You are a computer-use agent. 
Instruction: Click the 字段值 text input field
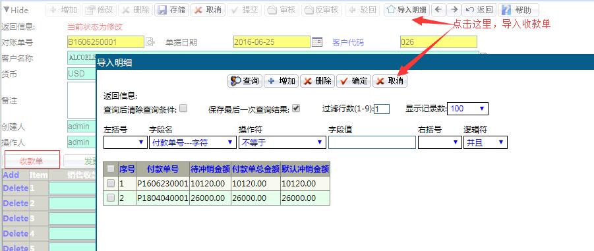[372, 142]
